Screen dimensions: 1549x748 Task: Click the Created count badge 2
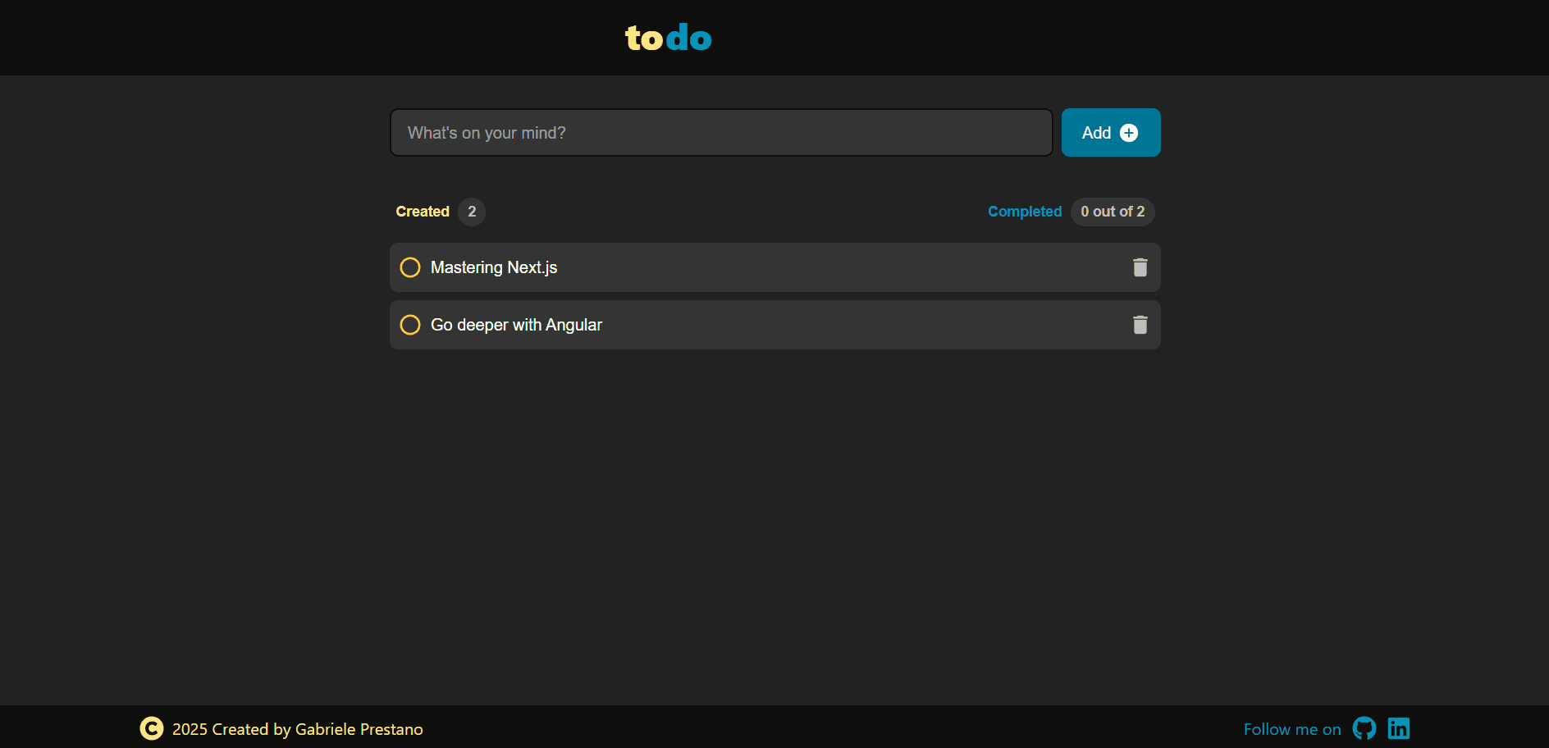tap(472, 212)
